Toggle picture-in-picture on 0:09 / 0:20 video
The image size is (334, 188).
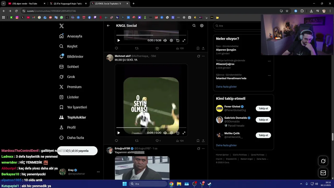tap(178, 133)
